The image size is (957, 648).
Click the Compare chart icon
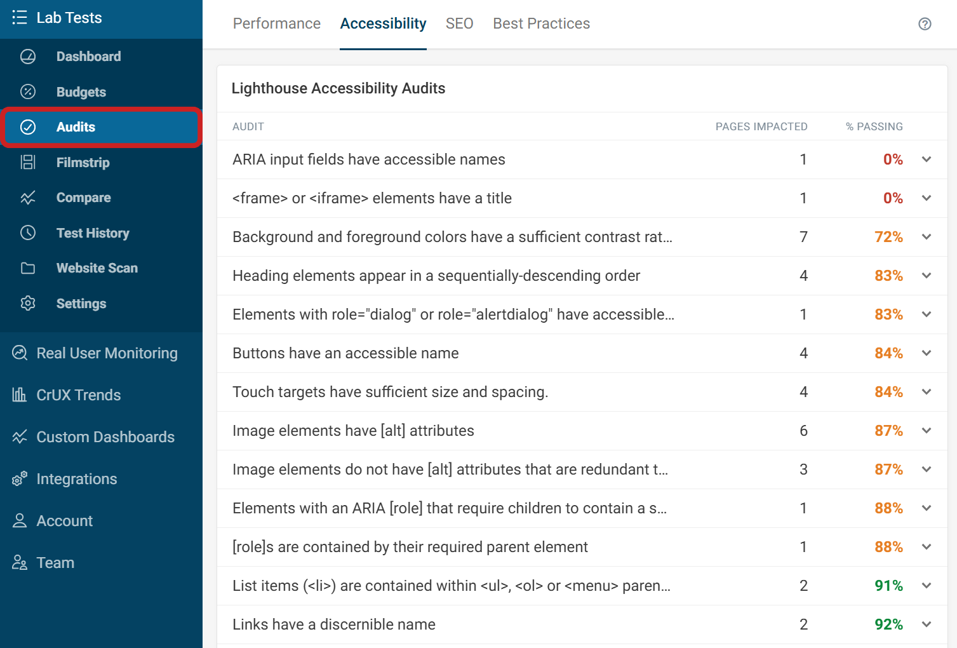[x=28, y=198]
